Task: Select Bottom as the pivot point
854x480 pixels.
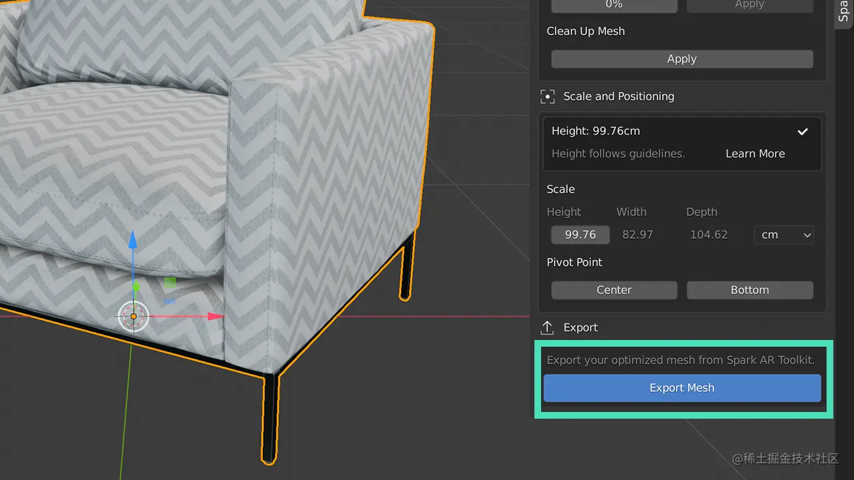Action: [749, 289]
